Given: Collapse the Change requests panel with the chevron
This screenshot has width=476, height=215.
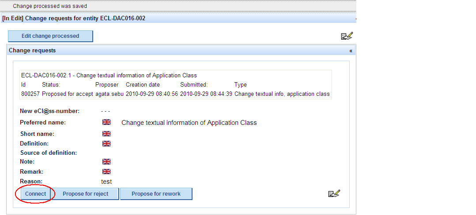Looking at the screenshot, I should click(351, 51).
